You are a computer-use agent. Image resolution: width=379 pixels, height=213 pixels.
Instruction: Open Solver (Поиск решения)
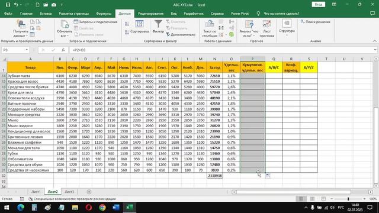(316, 22)
